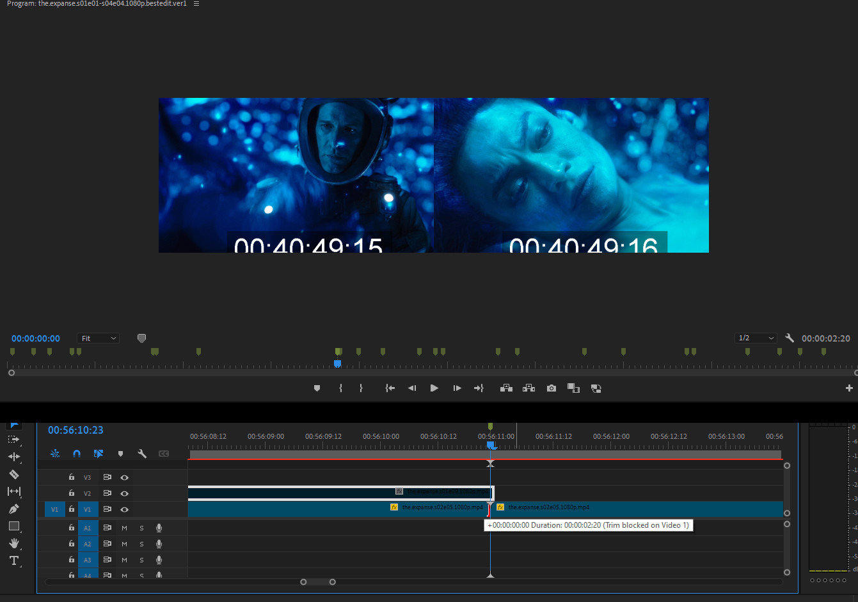Select the Ripple Edit tool
This screenshot has width=858, height=602.
click(13, 457)
